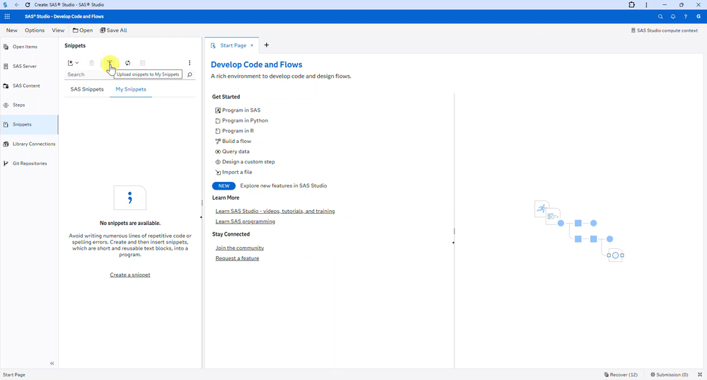Open the Open Items pane

tap(29, 47)
